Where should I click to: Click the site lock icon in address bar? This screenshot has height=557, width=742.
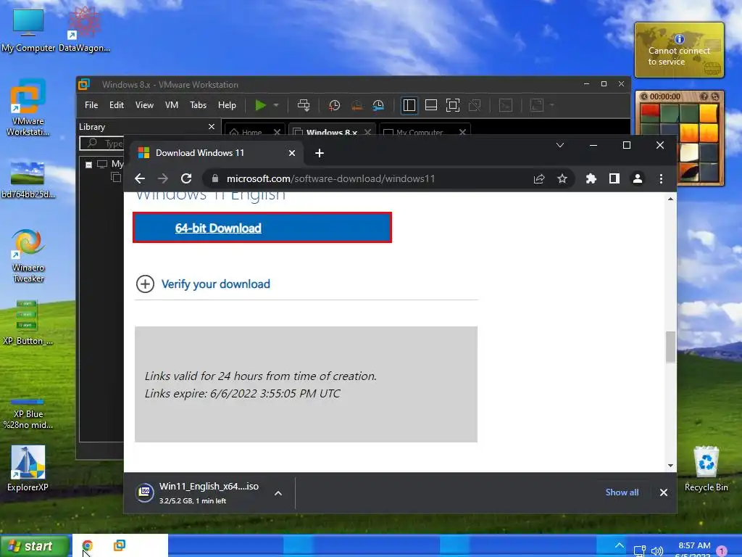(214, 178)
